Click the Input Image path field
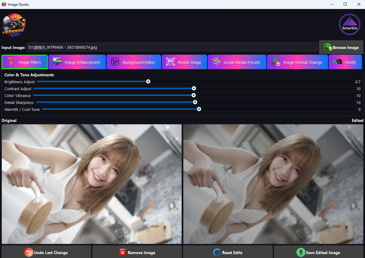This screenshot has height=258, width=365. pos(172,47)
